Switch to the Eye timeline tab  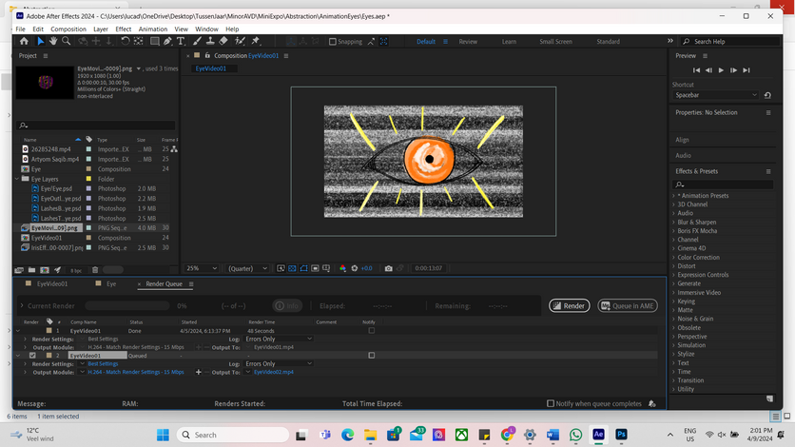coord(111,283)
